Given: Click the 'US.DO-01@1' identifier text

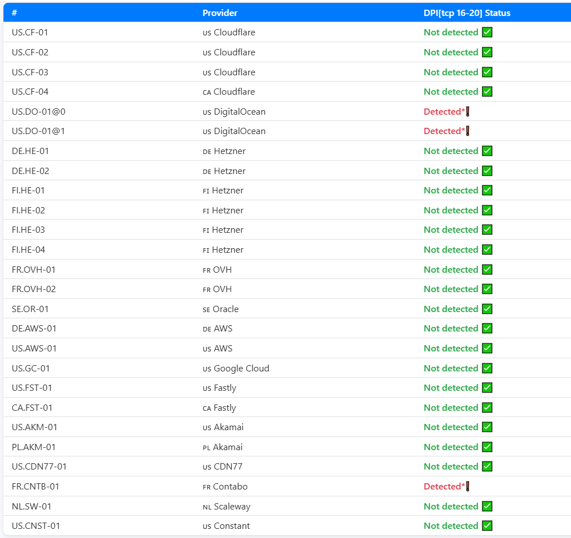Looking at the screenshot, I should 39,131.
